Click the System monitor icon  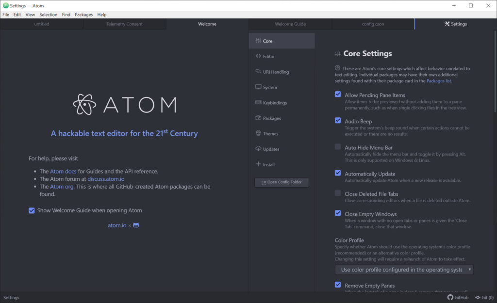(x=258, y=87)
